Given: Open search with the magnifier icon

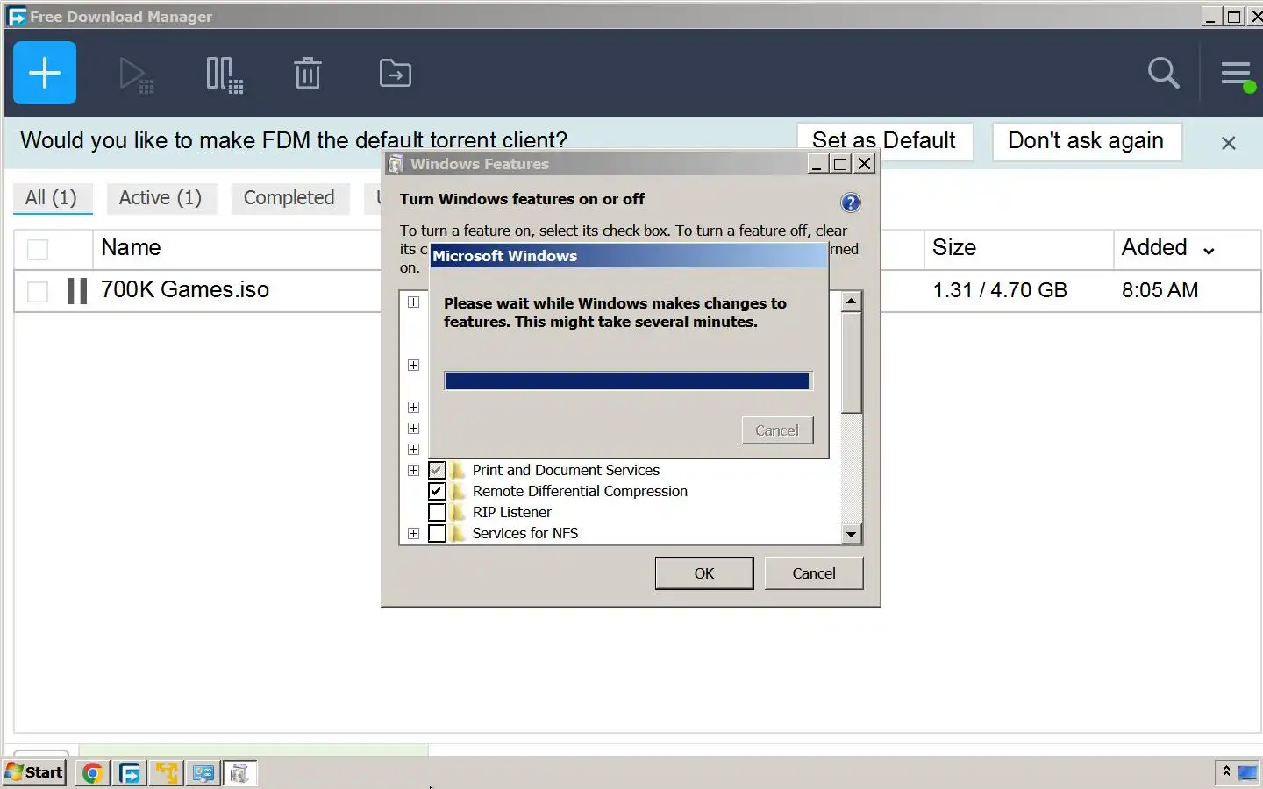Looking at the screenshot, I should pos(1163,73).
